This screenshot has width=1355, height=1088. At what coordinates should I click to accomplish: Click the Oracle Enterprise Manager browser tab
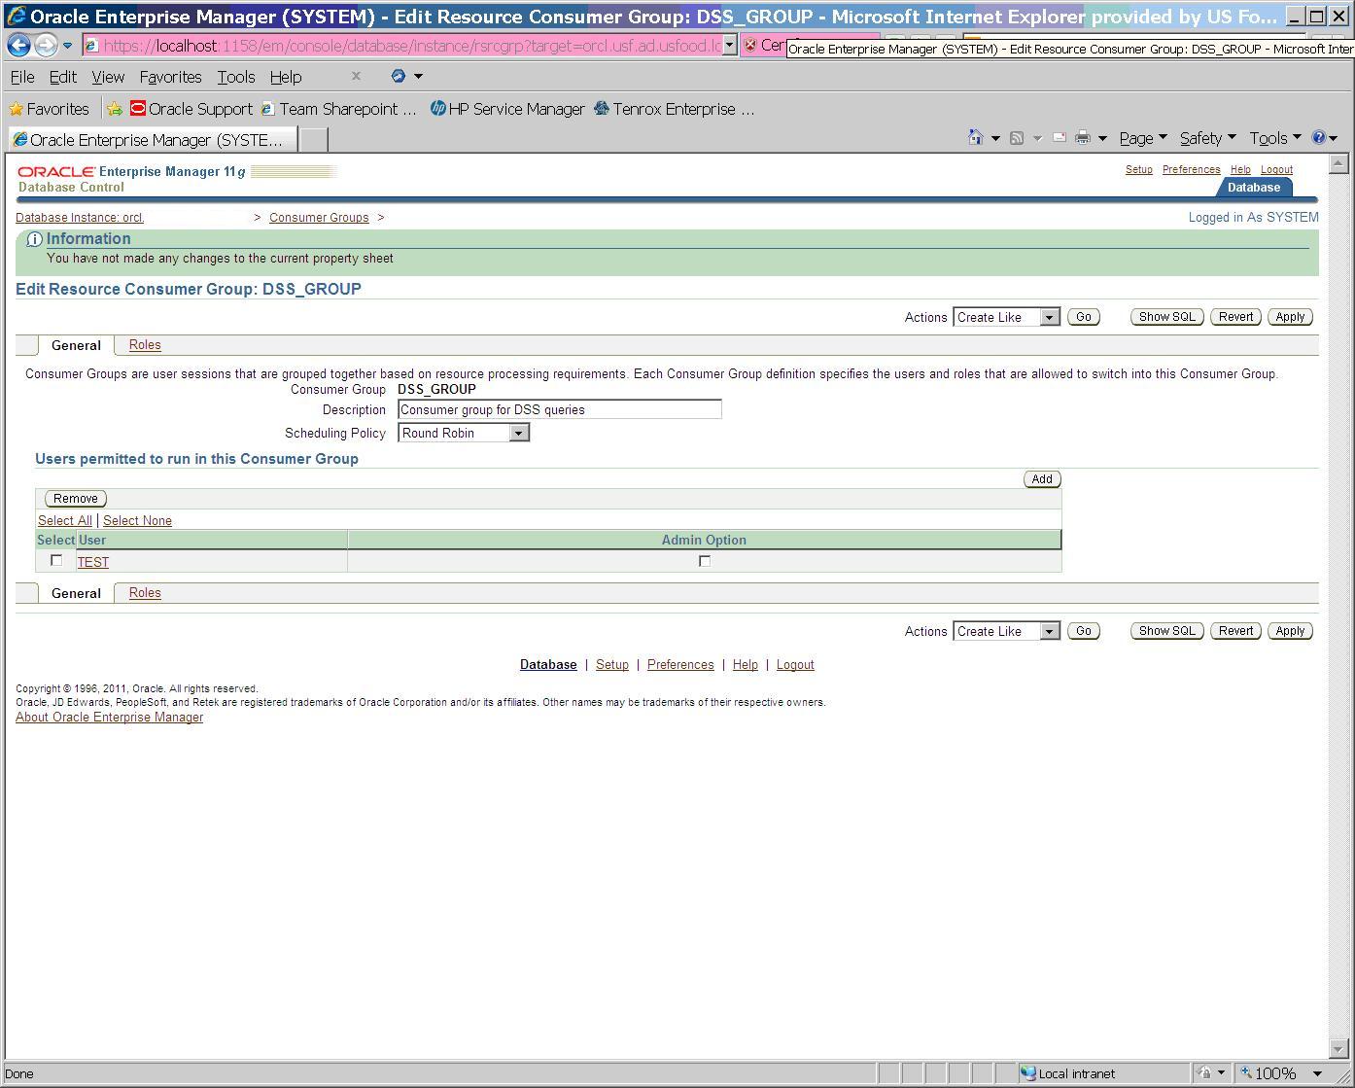pos(152,140)
